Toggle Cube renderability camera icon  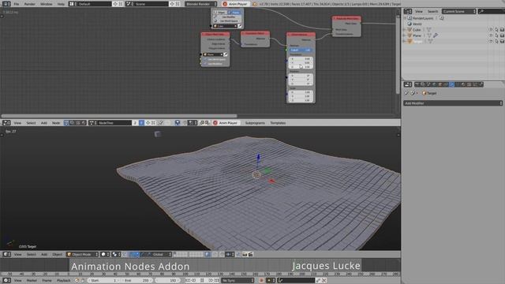(x=502, y=30)
